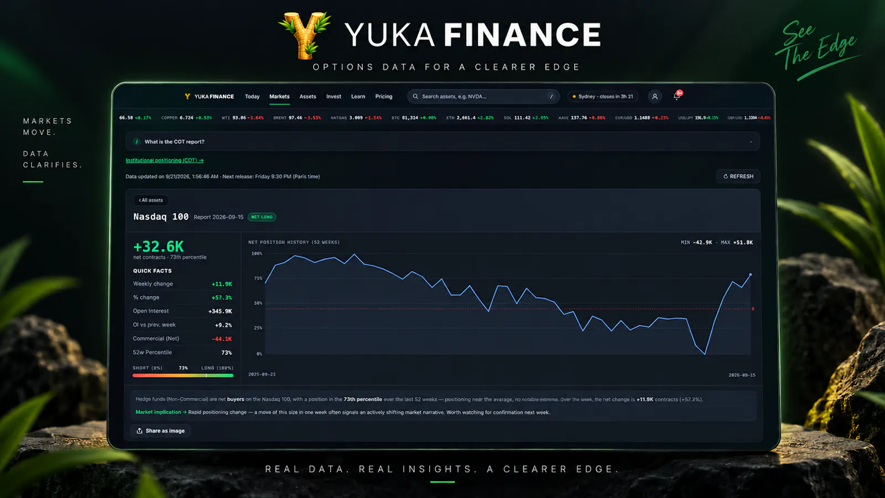Expand the 'What is the COT report?' panel
Viewport: 885px width, 498px height.
[x=442, y=142]
